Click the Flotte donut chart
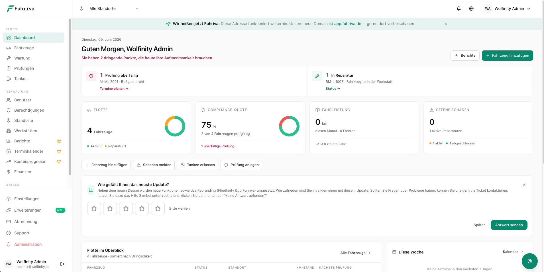This screenshot has width=544, height=272. point(175,126)
